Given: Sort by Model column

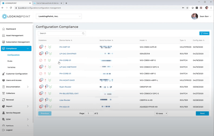Looking at the screenshot, I should (143, 40).
